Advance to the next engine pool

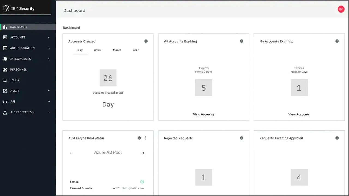tap(143, 153)
